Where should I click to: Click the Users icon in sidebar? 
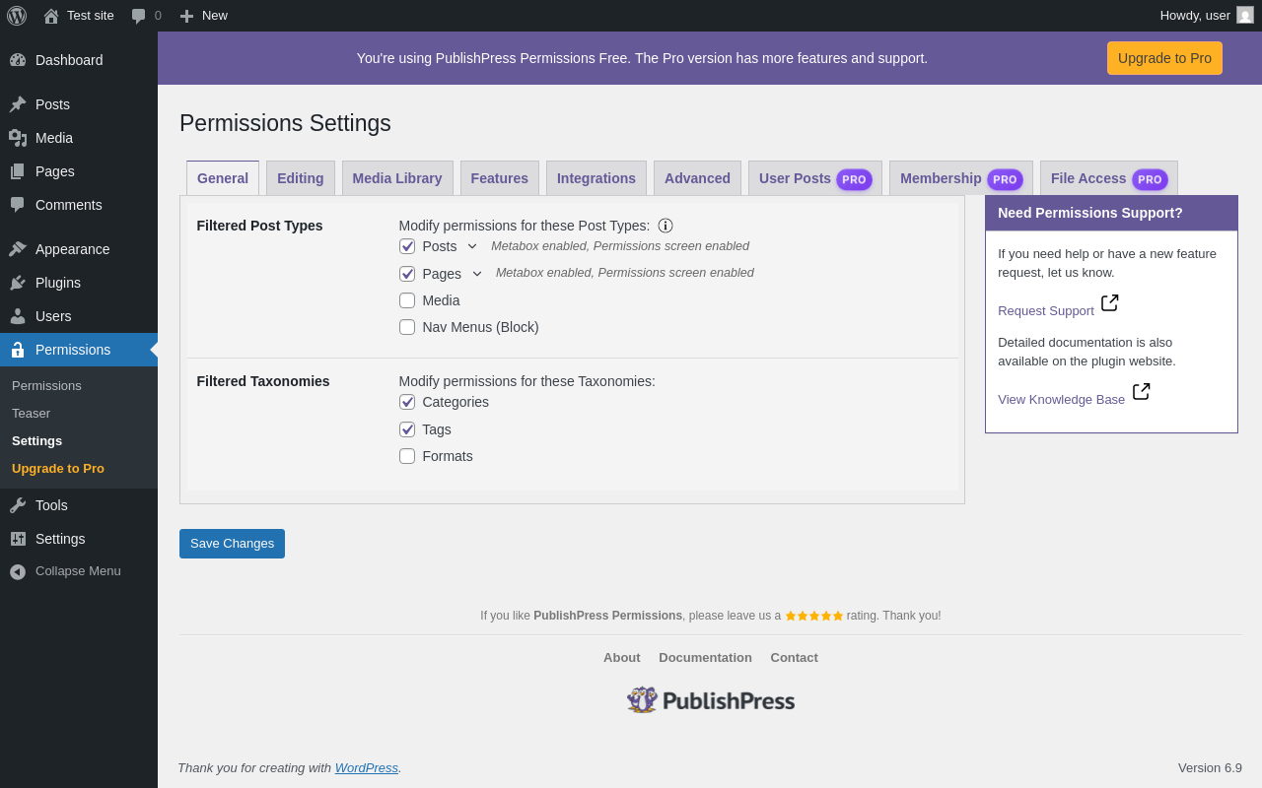click(x=18, y=316)
